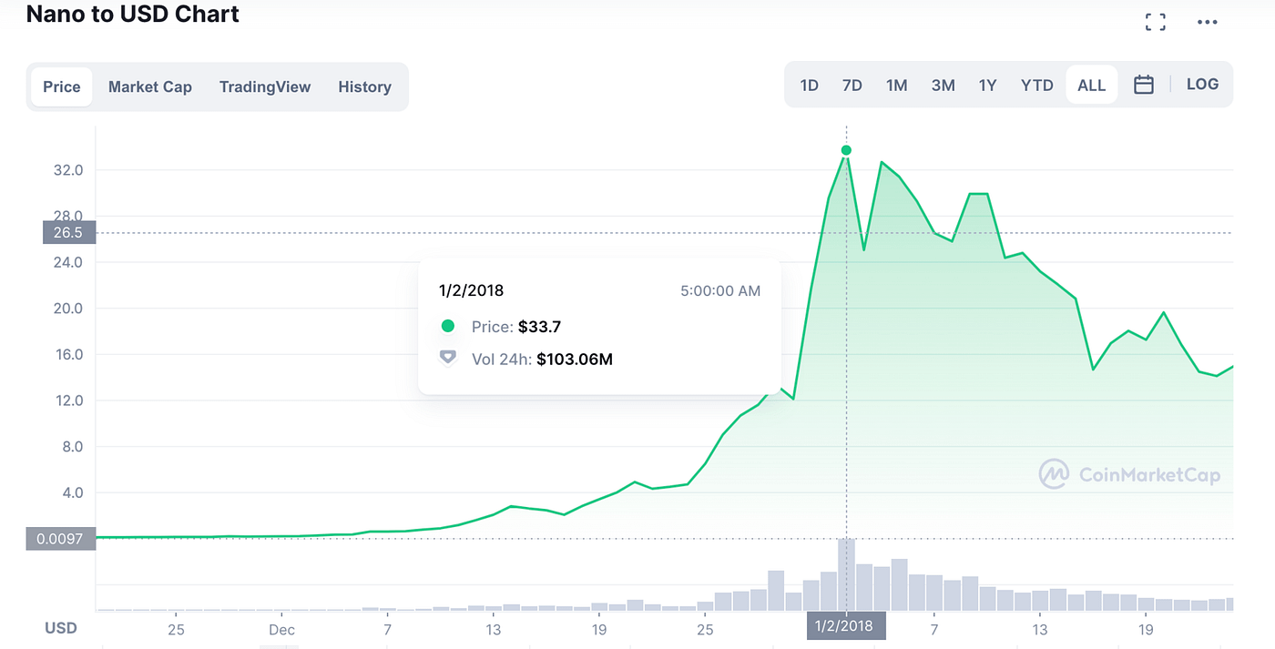Open the calendar date range picker
Screen dimensions: 1275x649
click(x=1144, y=85)
